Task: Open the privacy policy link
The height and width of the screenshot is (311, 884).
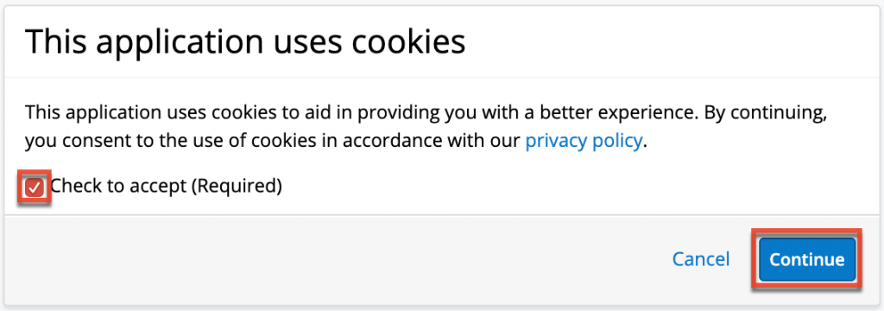Action: (584, 141)
